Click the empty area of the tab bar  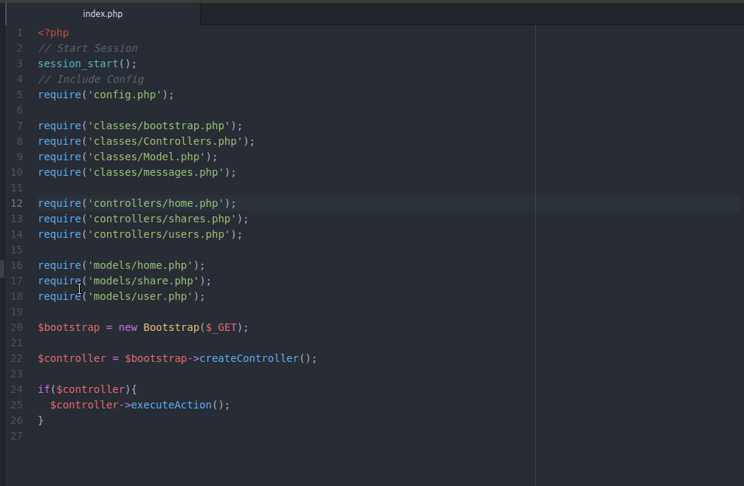pyautogui.click(x=443, y=13)
